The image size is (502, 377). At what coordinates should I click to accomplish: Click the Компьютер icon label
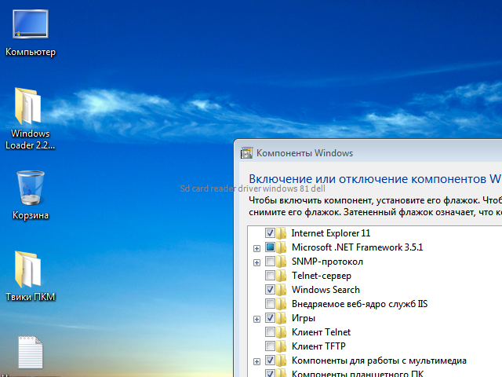tap(31, 52)
